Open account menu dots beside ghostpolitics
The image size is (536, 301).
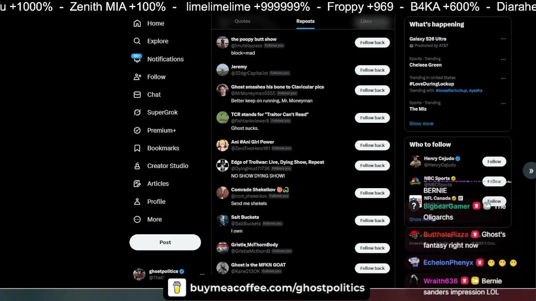point(202,274)
